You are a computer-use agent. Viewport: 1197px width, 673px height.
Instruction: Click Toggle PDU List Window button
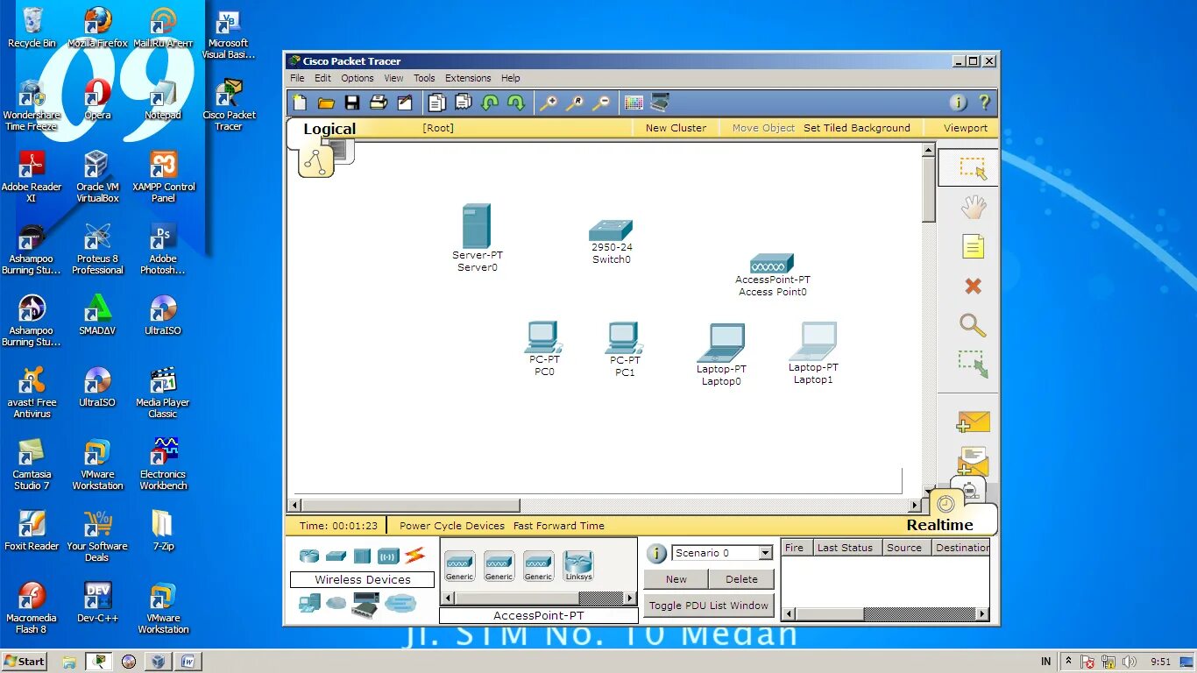point(709,606)
